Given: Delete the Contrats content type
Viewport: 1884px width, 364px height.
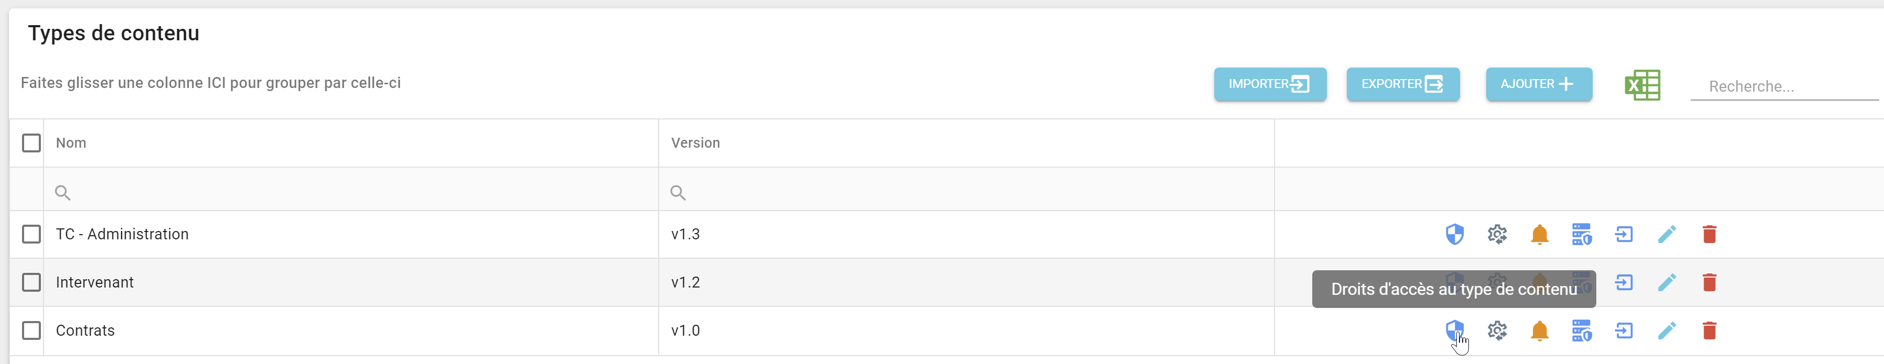Looking at the screenshot, I should pos(1708,331).
